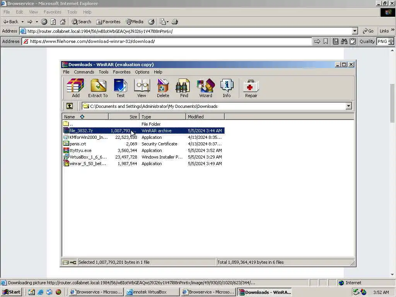Click the View file toolbar icon

coord(142,88)
